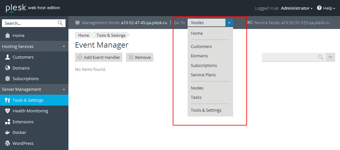Viewport: 340px width, 150px height.
Task: Open Health Monitoring page
Action: (x=30, y=111)
